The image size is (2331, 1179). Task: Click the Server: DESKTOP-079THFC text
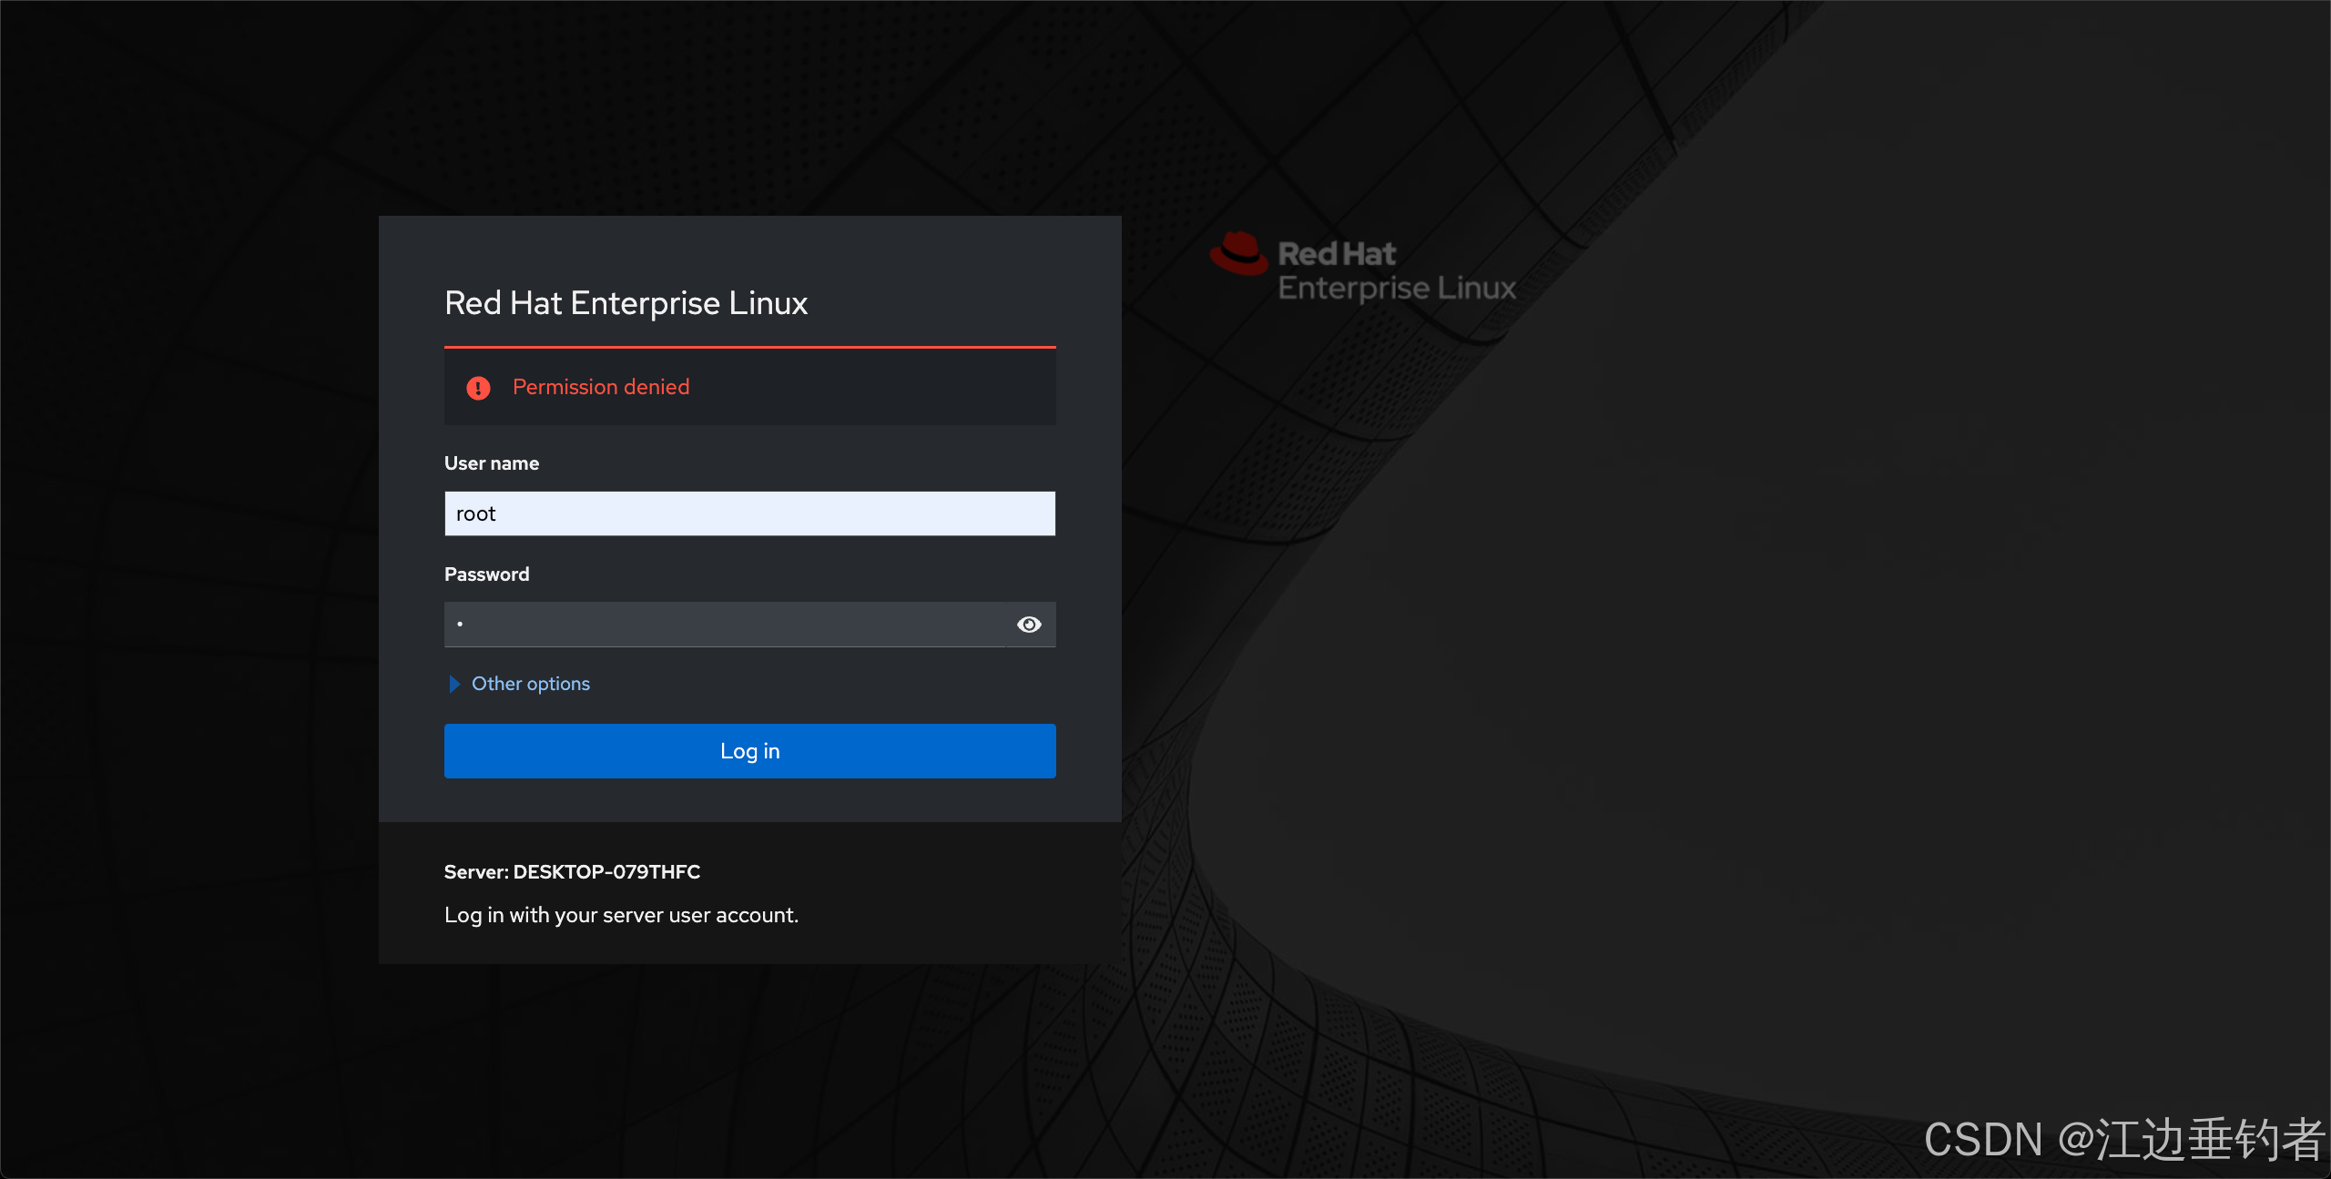[572, 871]
